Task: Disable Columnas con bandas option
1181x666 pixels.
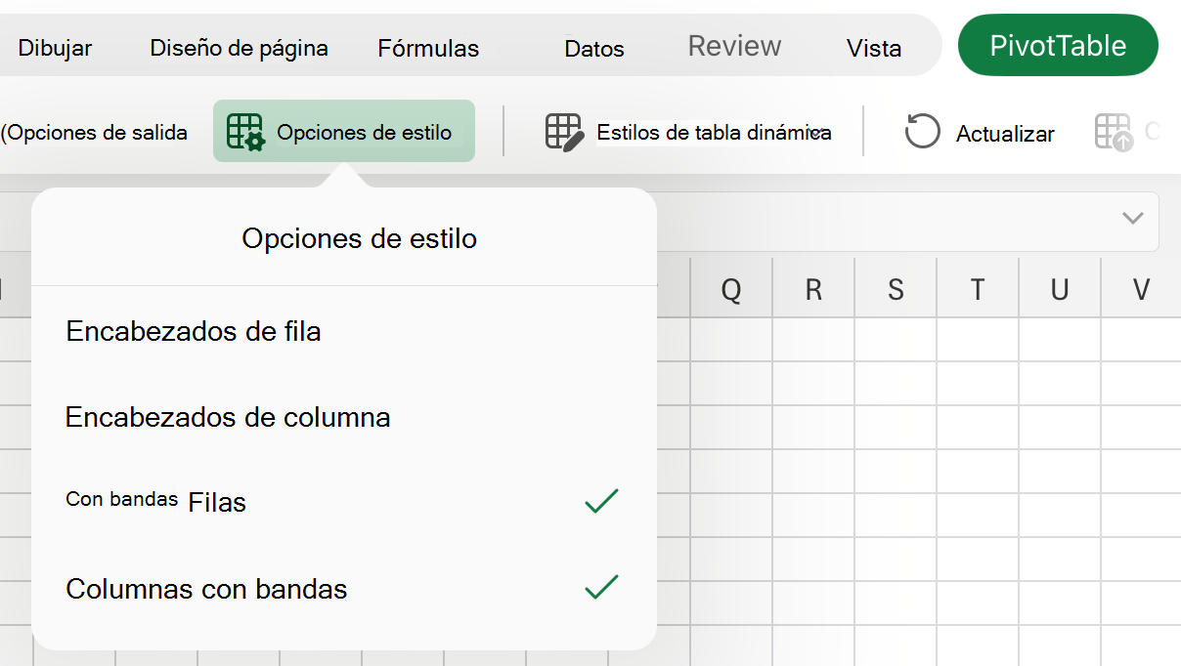Action: [343, 589]
